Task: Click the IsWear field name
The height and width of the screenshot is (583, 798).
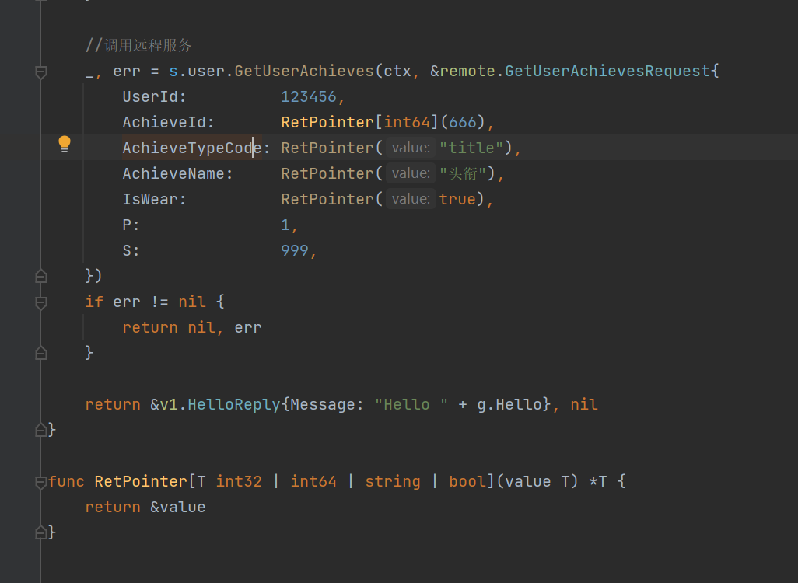Action: pos(150,199)
